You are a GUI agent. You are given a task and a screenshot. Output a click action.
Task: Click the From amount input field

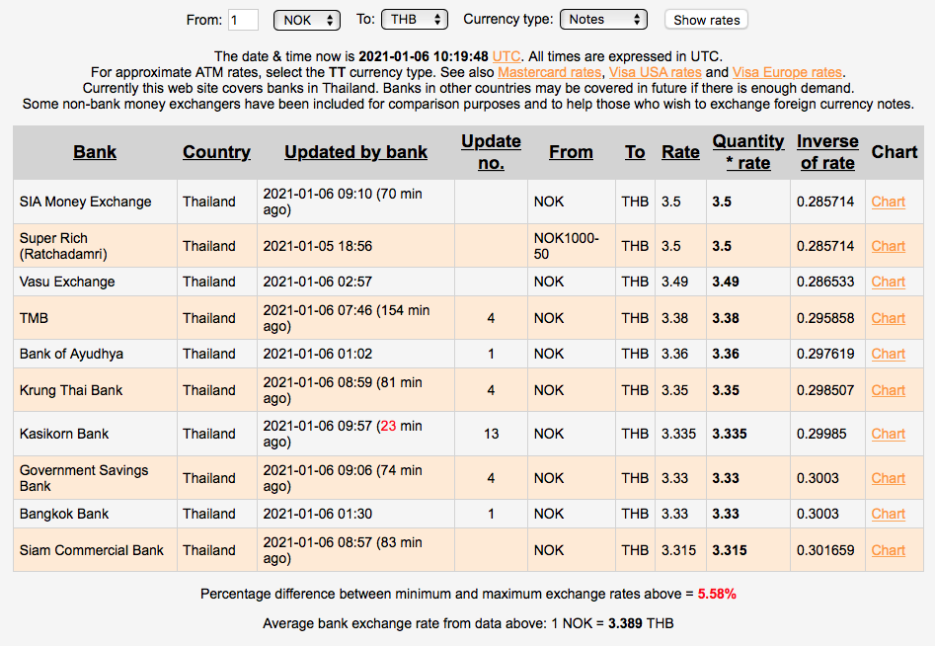pyautogui.click(x=243, y=20)
